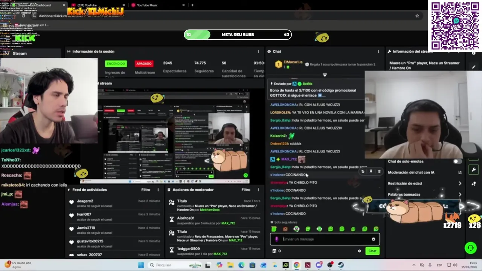The width and height of the screenshot is (482, 271).
Task: Click the BotRix sender name in pinned message
Action: pos(307,84)
